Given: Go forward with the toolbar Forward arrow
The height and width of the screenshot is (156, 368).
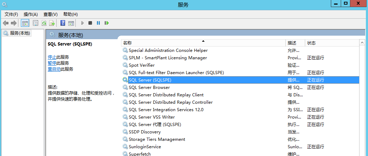Looking at the screenshot, I should click(13, 23).
